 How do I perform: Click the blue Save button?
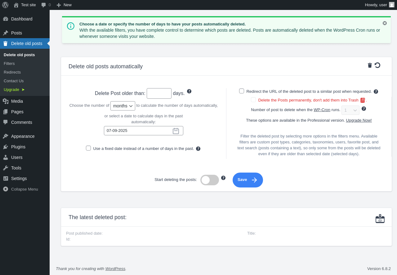(x=248, y=180)
